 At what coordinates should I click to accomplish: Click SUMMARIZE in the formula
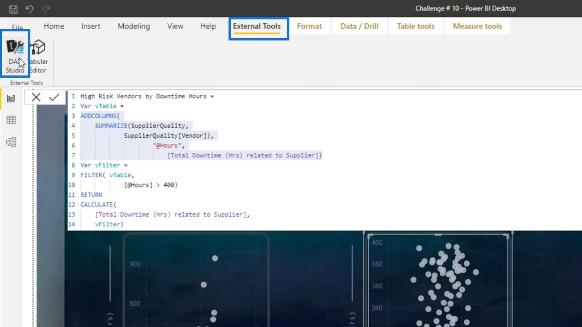pyautogui.click(x=111, y=126)
